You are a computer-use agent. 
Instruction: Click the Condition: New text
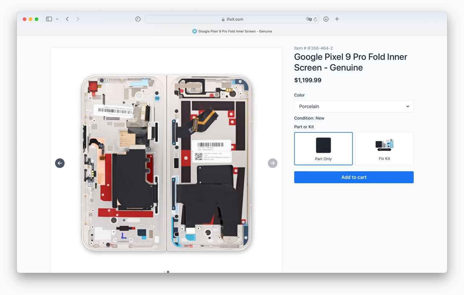click(x=309, y=118)
